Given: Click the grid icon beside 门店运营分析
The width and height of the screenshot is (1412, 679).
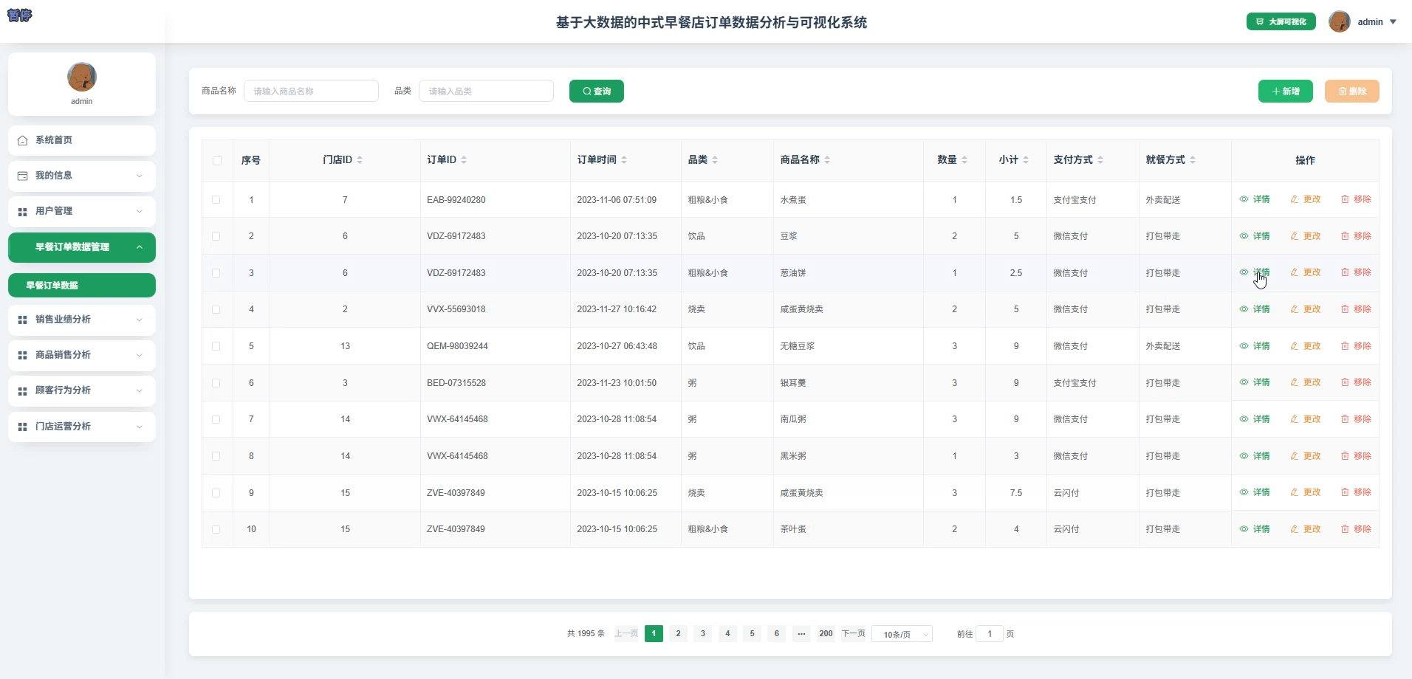Looking at the screenshot, I should click(22, 427).
